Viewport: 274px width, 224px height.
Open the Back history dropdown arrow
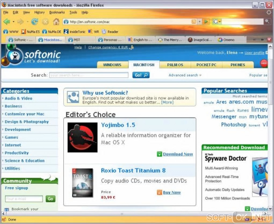tap(13, 22)
